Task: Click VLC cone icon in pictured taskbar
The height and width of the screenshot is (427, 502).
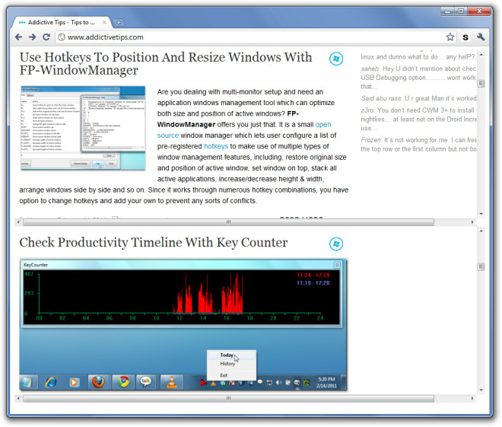Action: click(172, 382)
